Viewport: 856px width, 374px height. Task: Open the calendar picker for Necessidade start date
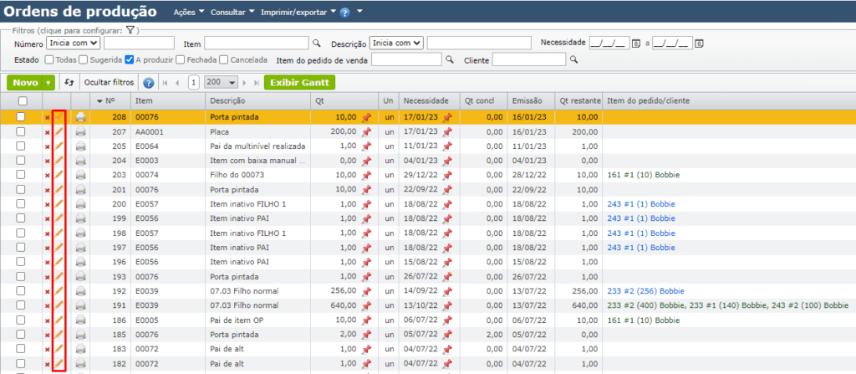[635, 43]
